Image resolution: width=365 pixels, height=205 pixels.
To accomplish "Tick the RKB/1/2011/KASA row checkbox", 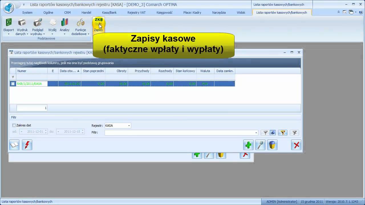I will click(13, 84).
